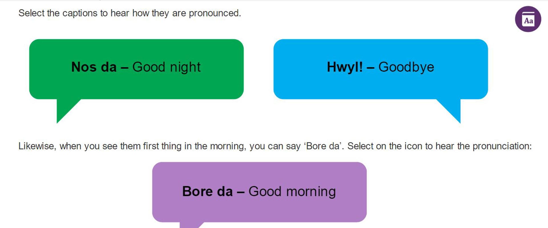Click the bold 'Nos da' text
This screenshot has width=548, height=228.
click(94, 67)
